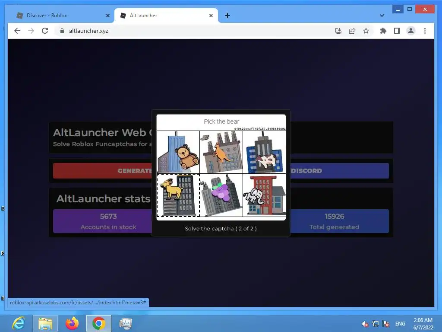Minimize the Chrome window

click(x=398, y=10)
